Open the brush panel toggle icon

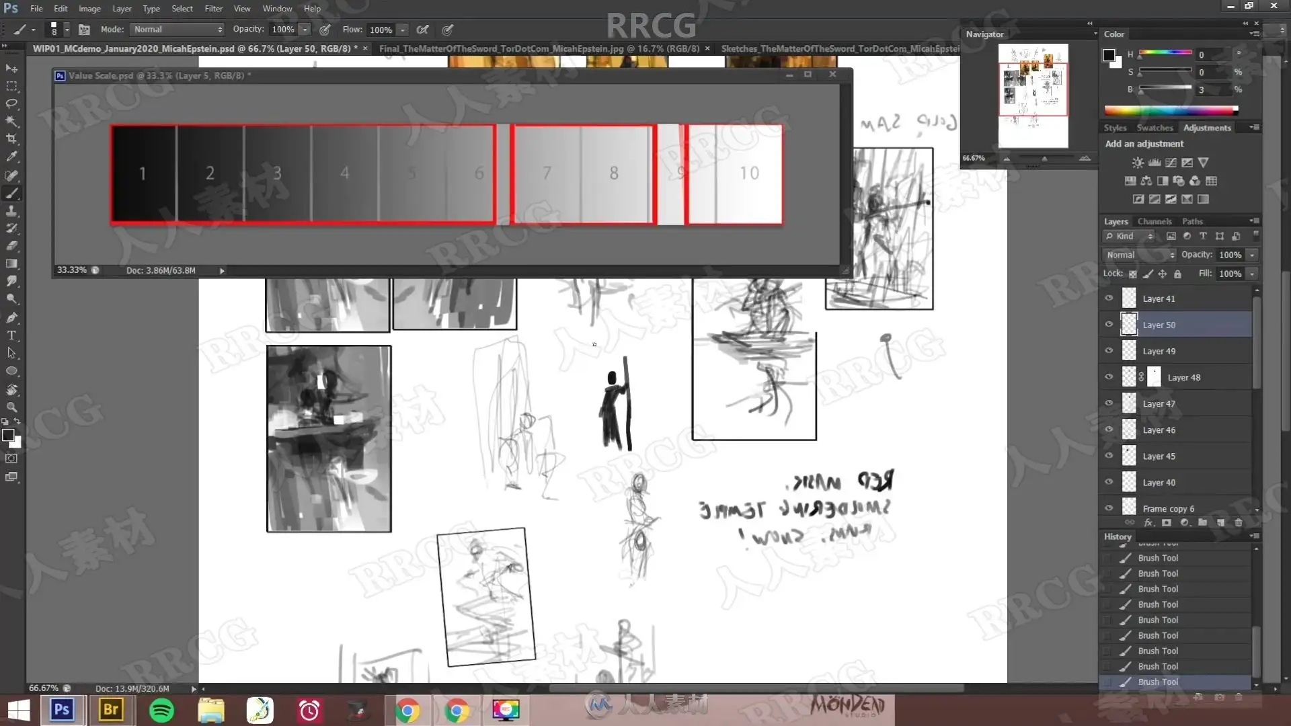coord(84,30)
